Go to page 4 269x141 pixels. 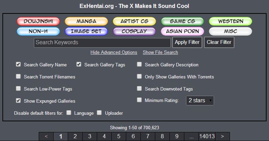pyautogui.click(x=104, y=137)
